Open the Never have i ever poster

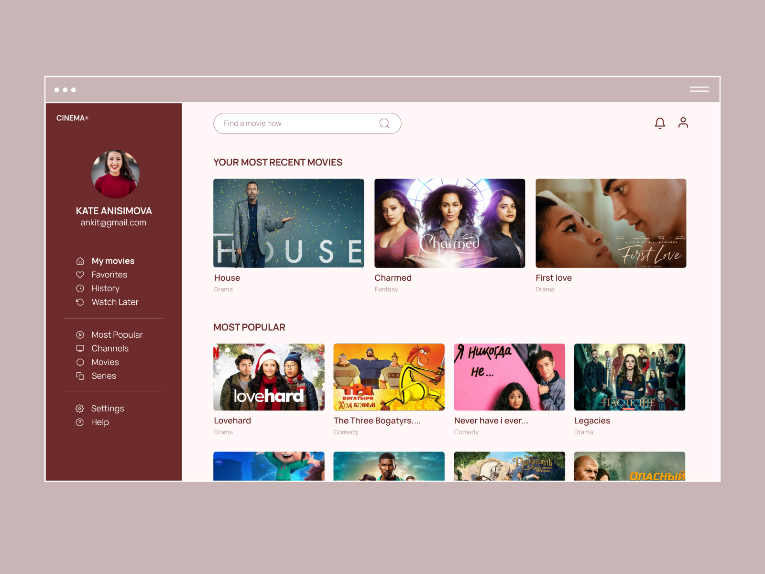[x=509, y=377]
